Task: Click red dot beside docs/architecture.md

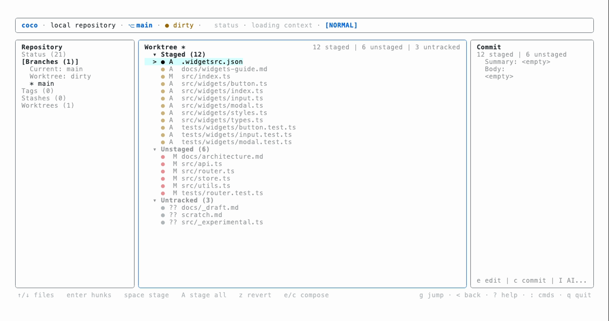Action: click(x=163, y=157)
